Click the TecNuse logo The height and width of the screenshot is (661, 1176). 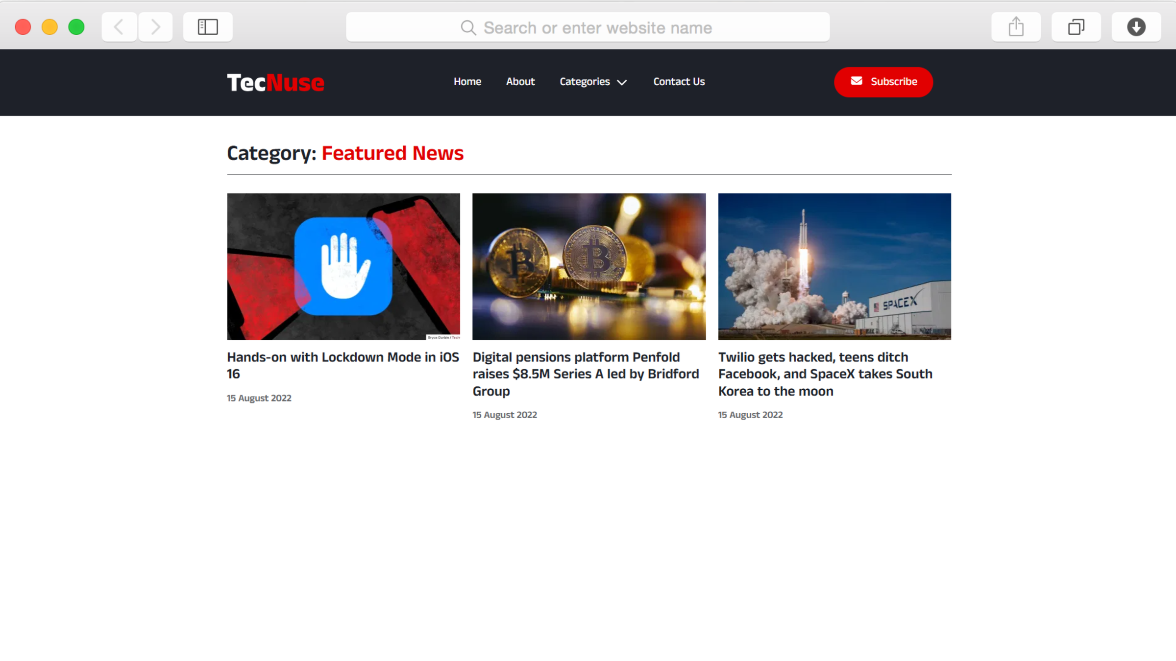(275, 82)
